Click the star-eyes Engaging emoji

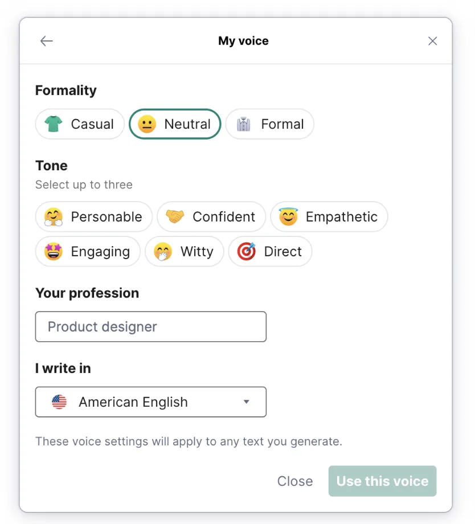click(54, 252)
